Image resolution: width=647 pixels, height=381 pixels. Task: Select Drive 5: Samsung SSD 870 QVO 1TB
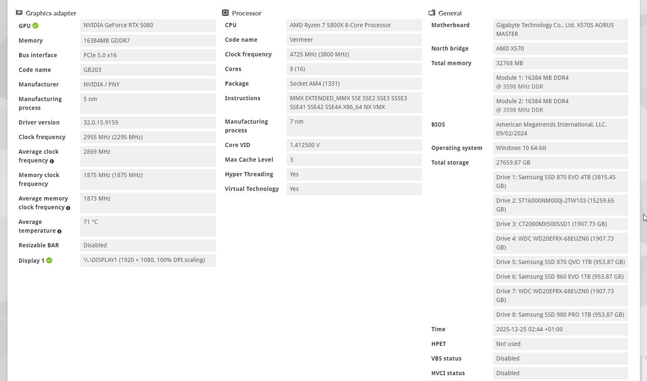point(560,262)
